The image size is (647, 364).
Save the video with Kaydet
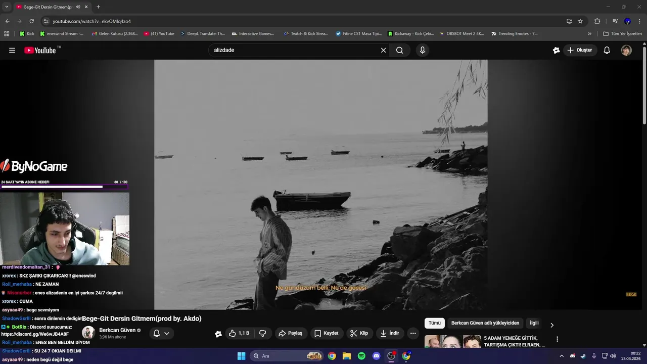click(x=327, y=333)
